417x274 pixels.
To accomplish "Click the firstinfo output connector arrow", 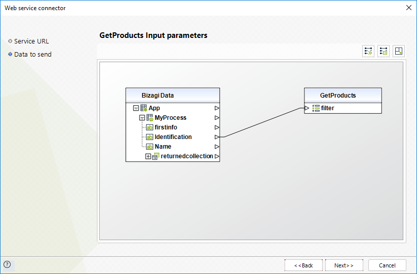I will pyautogui.click(x=217, y=127).
